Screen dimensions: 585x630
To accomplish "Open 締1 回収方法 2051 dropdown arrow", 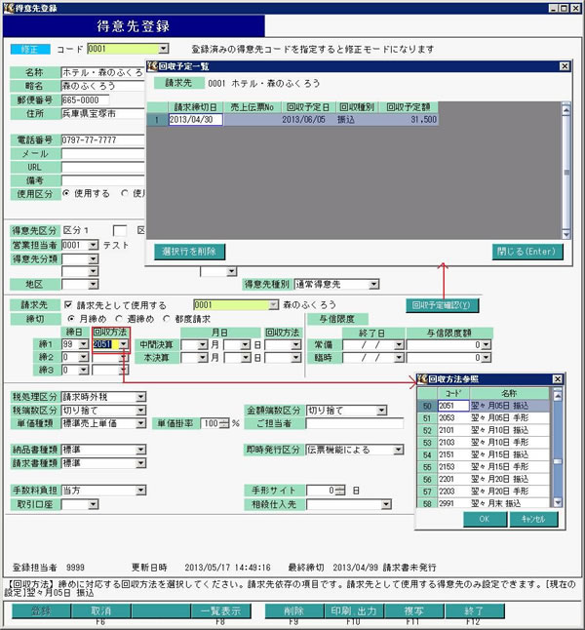I will point(124,344).
